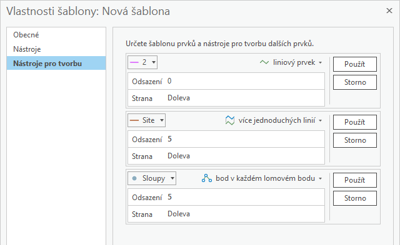
Task: Click the blue point symbol of Sloupy
Action: pyautogui.click(x=134, y=178)
